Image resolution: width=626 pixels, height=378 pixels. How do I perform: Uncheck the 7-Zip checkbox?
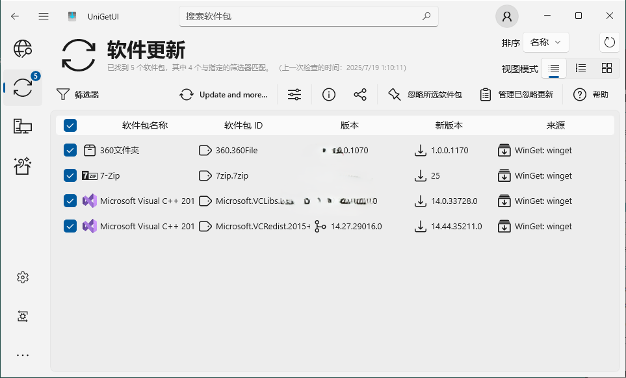pos(70,175)
